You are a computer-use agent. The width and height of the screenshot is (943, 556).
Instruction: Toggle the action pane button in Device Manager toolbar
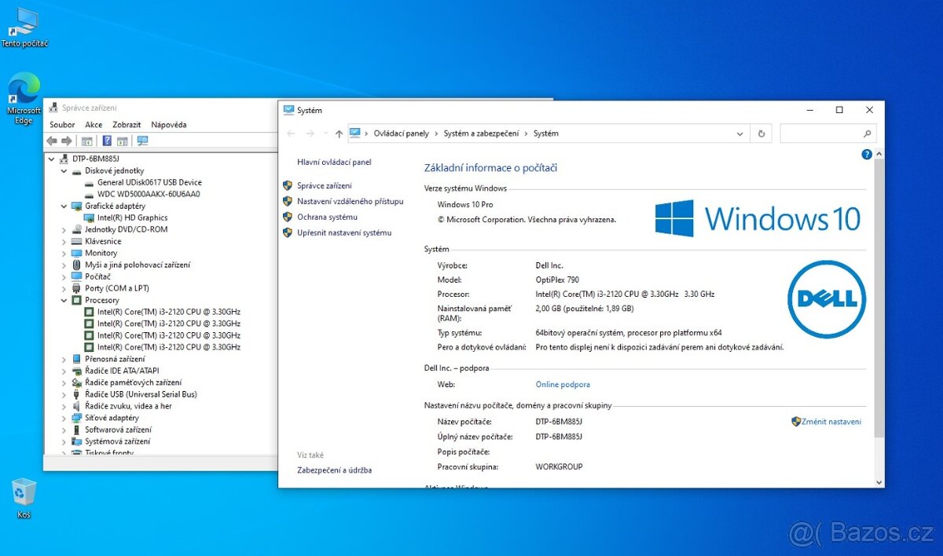click(x=122, y=141)
